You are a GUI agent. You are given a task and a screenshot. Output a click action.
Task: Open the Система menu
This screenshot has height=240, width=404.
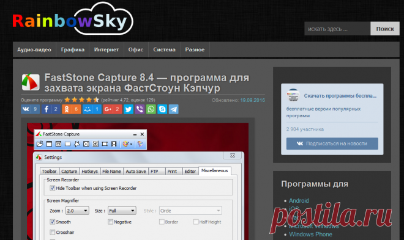[x=165, y=49]
